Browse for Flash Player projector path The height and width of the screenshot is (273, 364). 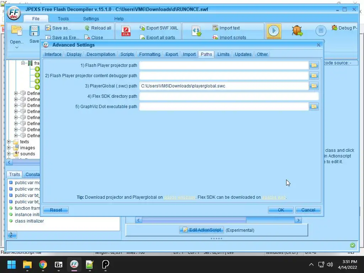314,65
